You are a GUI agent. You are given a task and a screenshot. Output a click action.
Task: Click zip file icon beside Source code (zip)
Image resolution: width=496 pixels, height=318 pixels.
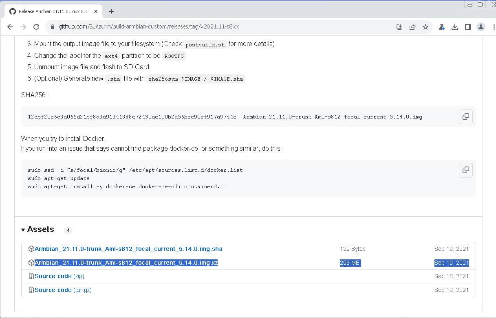tap(31, 276)
